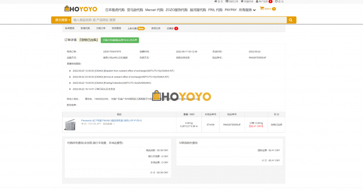363x191 pixels.
Task: Open the sub-nav tab with Beta badge
Action: (136, 29)
